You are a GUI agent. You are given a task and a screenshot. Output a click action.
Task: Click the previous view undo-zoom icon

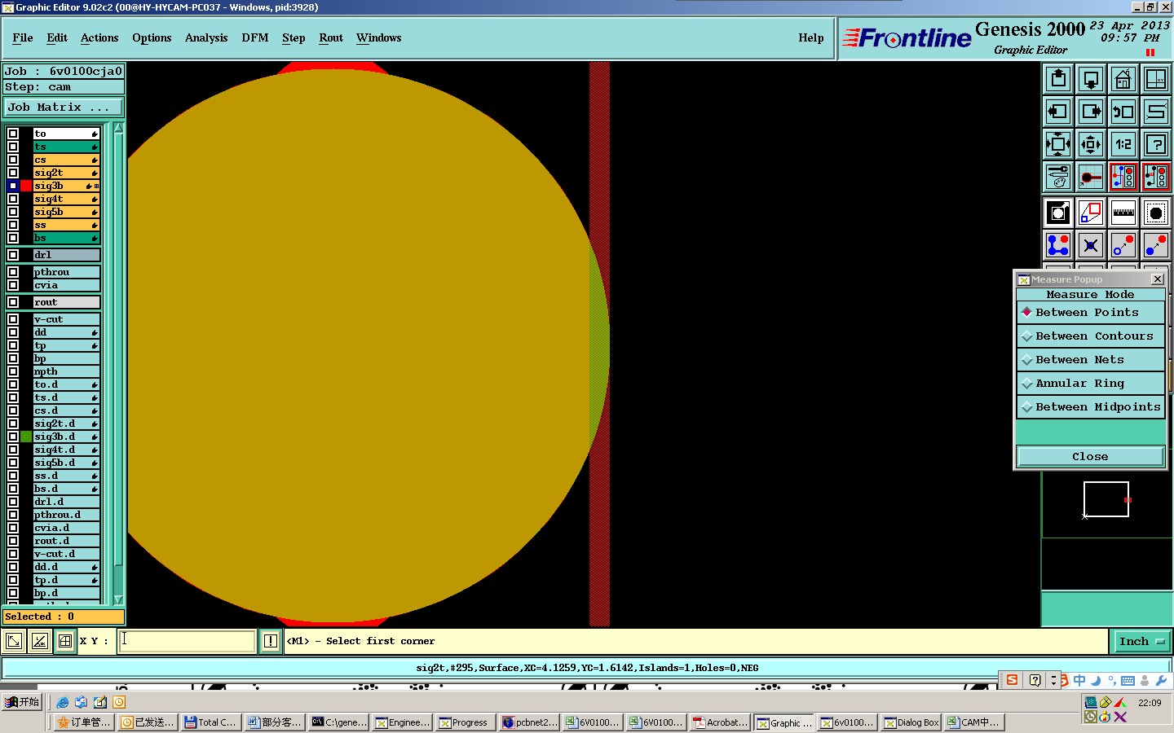[1123, 112]
